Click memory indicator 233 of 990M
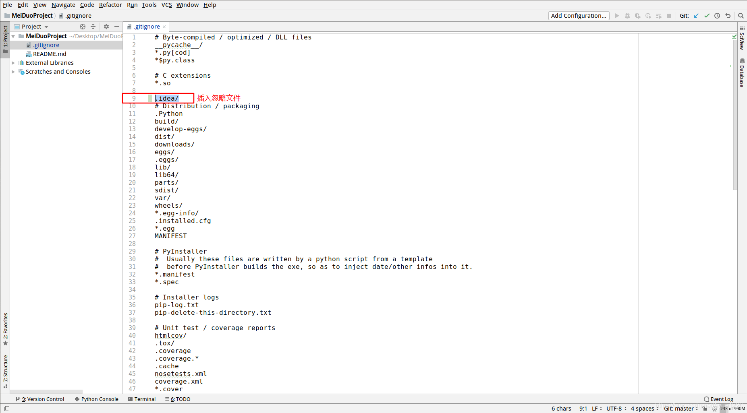Image resolution: width=747 pixels, height=413 pixels. tap(733, 409)
